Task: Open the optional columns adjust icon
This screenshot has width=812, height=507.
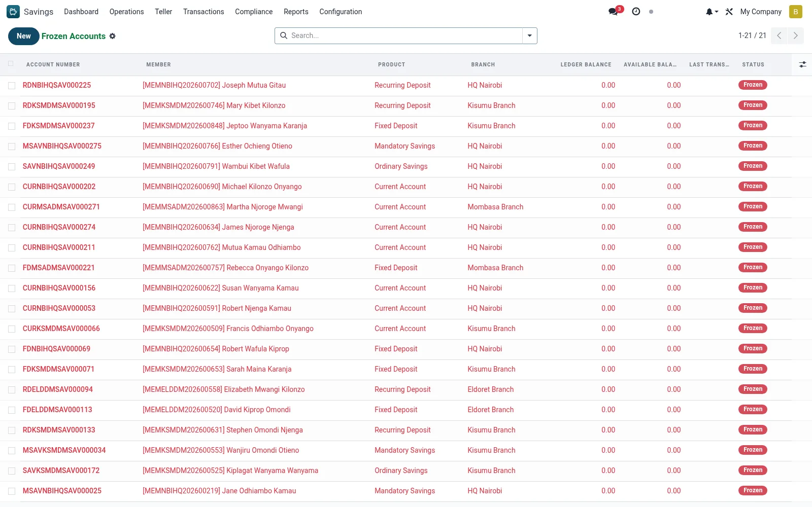Action: pos(802,64)
